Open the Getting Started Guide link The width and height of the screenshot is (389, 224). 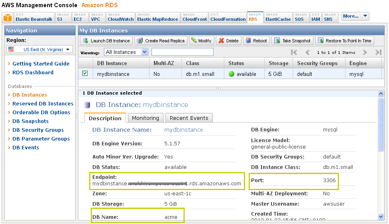(x=41, y=63)
